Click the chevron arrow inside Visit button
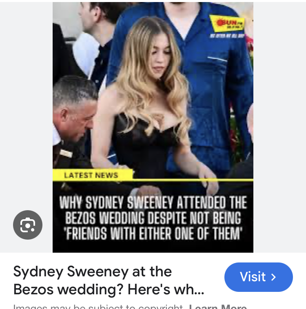The width and height of the screenshot is (306, 309). (x=273, y=277)
